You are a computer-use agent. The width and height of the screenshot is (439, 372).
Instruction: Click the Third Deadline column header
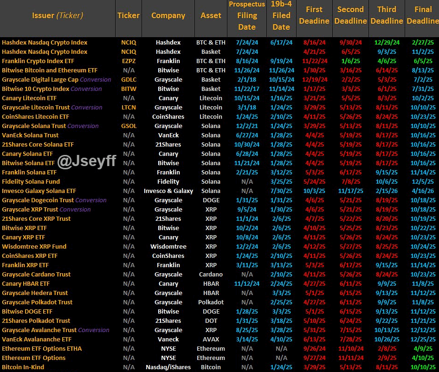(387, 15)
